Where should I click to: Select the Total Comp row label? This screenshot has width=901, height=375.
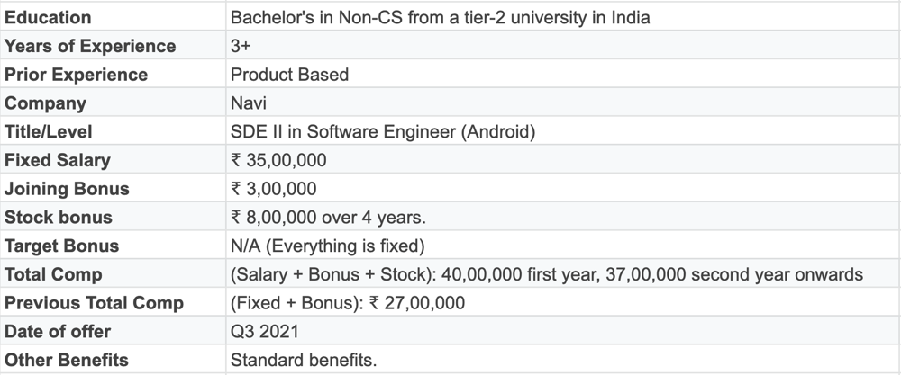pos(53,274)
